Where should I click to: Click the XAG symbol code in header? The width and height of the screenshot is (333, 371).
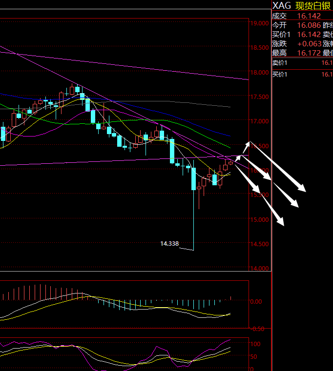pyautogui.click(x=281, y=5)
